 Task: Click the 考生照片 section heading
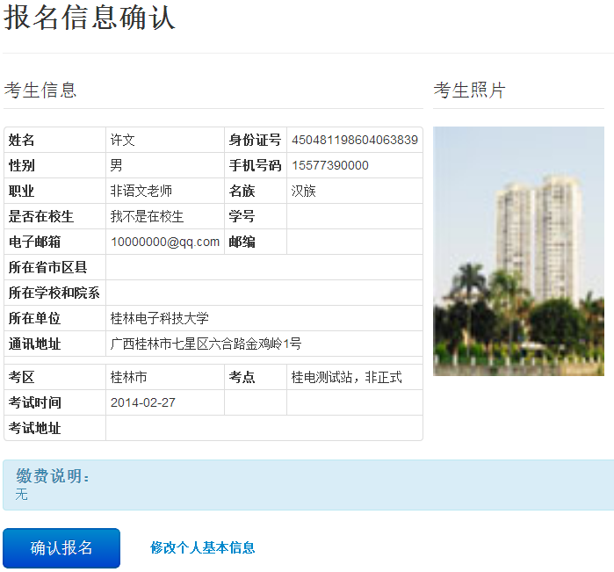pos(470,90)
